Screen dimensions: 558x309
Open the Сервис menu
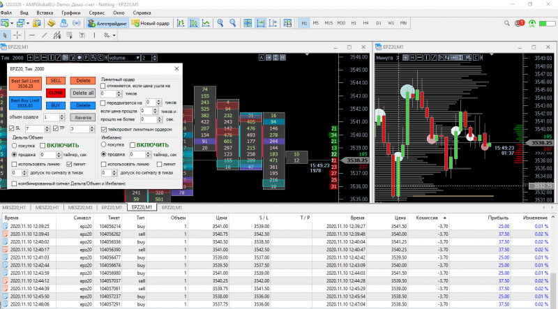tap(98, 13)
